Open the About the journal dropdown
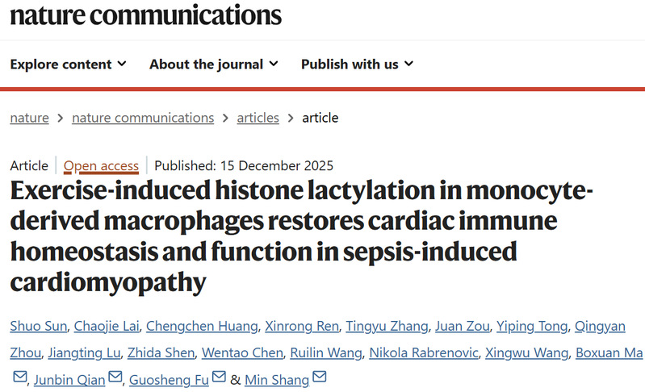Screen dimensions: 645x392 point(213,64)
